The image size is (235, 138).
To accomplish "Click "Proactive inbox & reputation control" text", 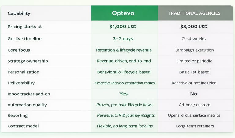I will (125, 83).
